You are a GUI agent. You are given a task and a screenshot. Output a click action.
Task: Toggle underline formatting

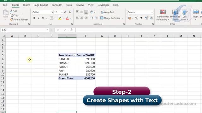43,18
